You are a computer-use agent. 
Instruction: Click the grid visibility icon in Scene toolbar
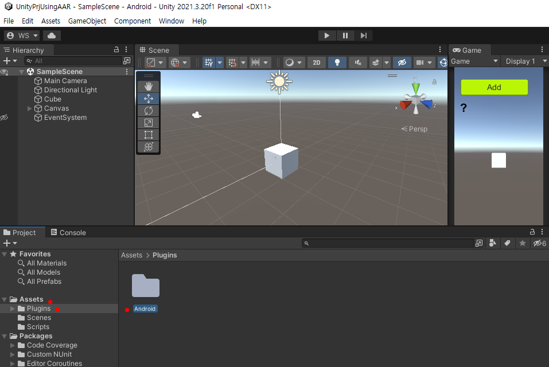[x=209, y=63]
